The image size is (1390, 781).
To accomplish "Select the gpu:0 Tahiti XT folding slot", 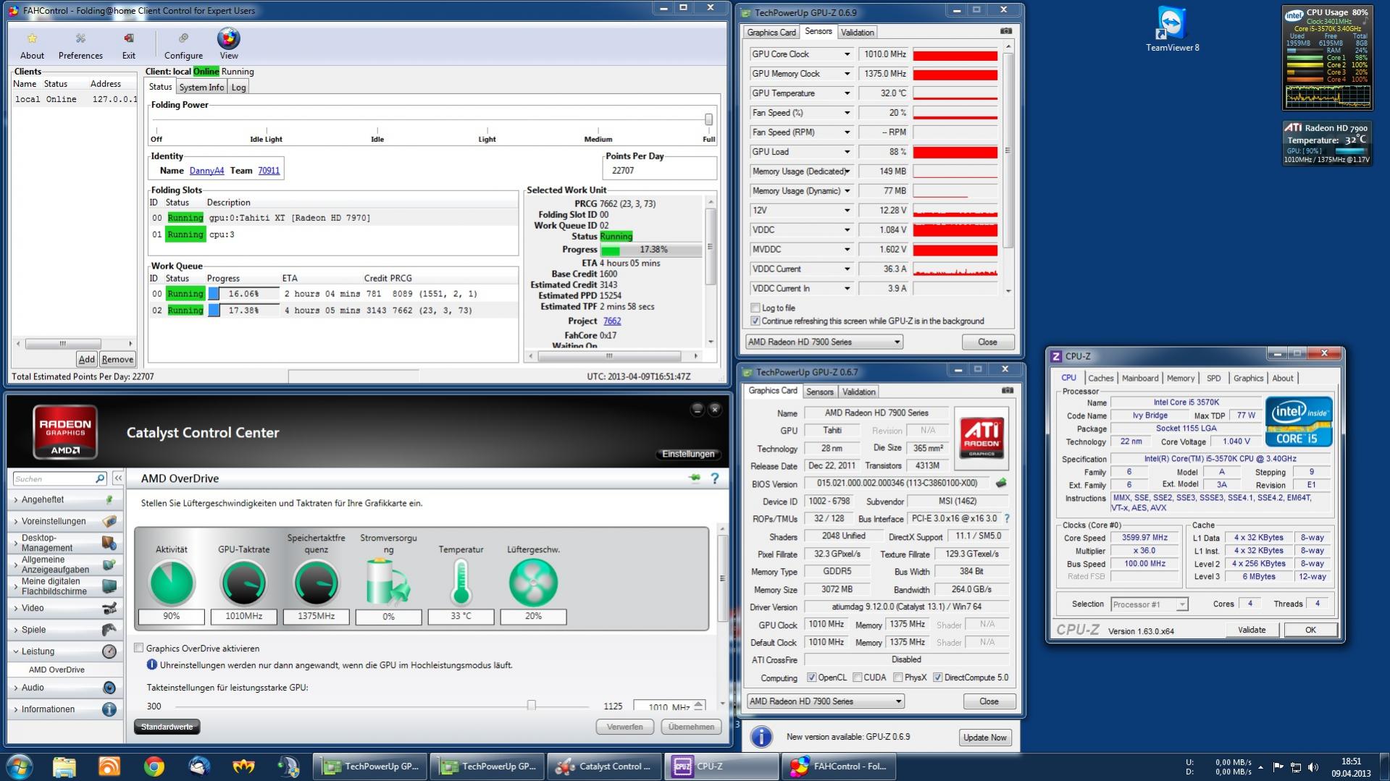I will click(x=333, y=218).
